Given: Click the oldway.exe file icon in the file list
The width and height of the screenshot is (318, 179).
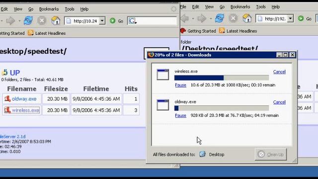Looking at the screenshot, I should tap(7, 98).
